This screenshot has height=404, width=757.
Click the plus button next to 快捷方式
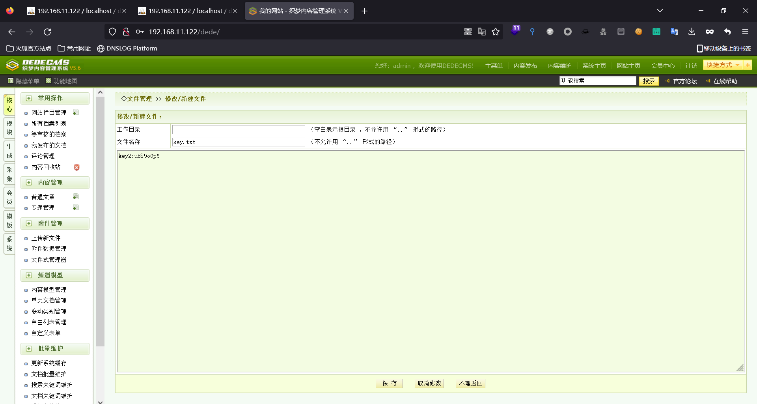[748, 65]
